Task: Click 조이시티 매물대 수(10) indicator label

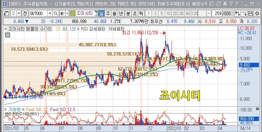Action: pyautogui.click(x=30, y=29)
